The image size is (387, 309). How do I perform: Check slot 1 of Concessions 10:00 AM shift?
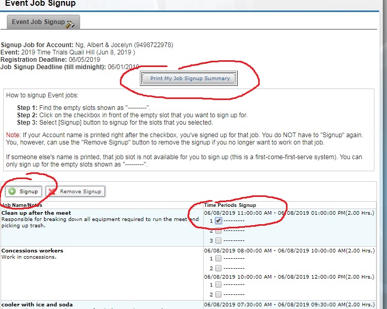(218, 285)
